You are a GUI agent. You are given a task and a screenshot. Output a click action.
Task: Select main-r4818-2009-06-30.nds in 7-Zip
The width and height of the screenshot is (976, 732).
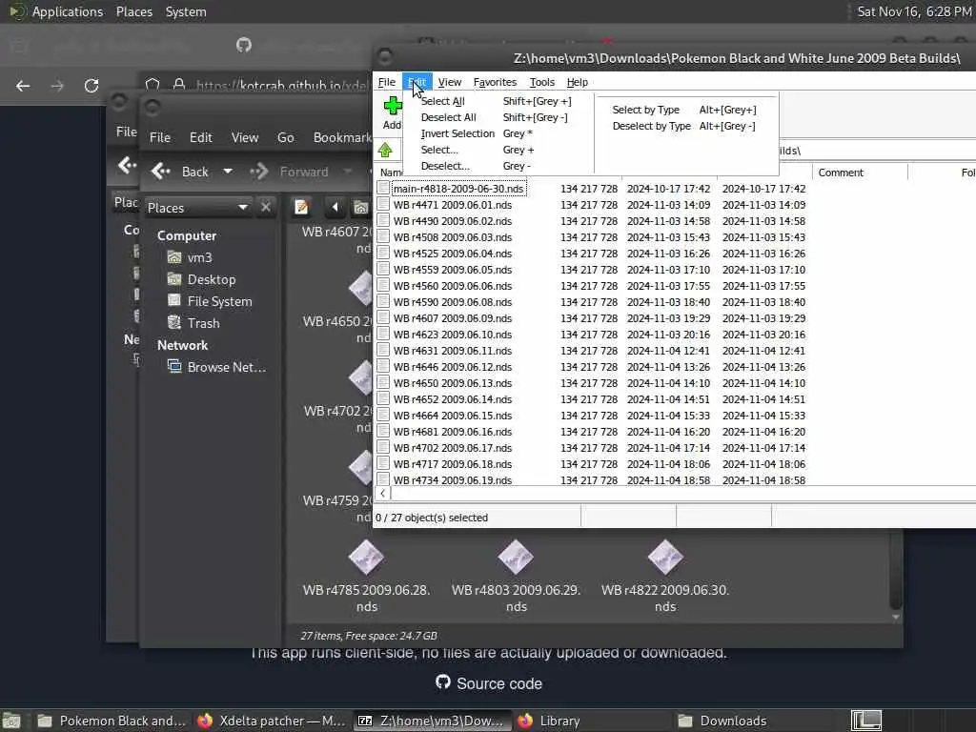coord(458,189)
